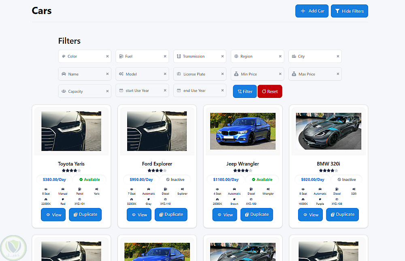405x261 pixels.
Task: Open the Fuel filter dropdown
Action: coord(142,56)
